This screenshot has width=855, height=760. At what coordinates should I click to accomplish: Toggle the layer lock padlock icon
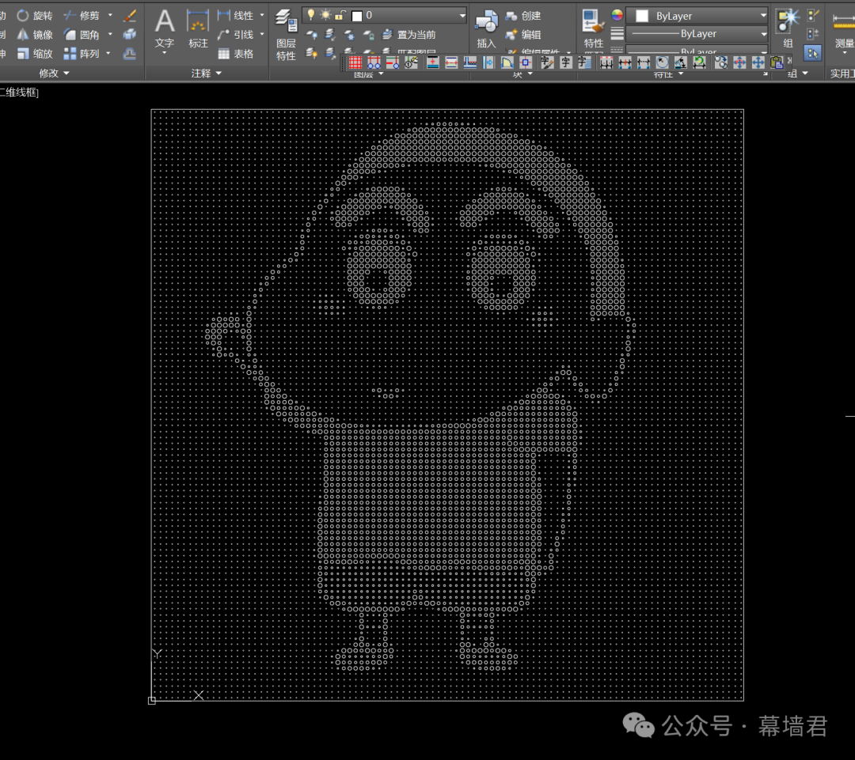pyautogui.click(x=340, y=15)
